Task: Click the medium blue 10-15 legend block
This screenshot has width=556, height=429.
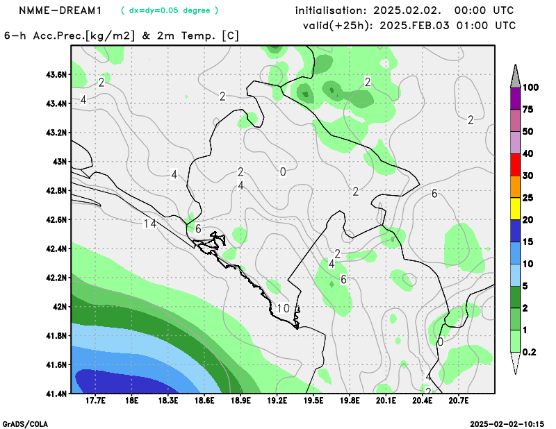Action: tap(515, 253)
